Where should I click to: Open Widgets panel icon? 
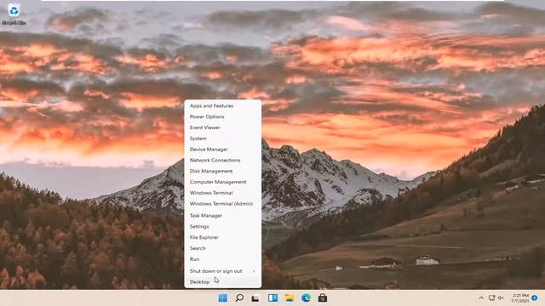272,298
